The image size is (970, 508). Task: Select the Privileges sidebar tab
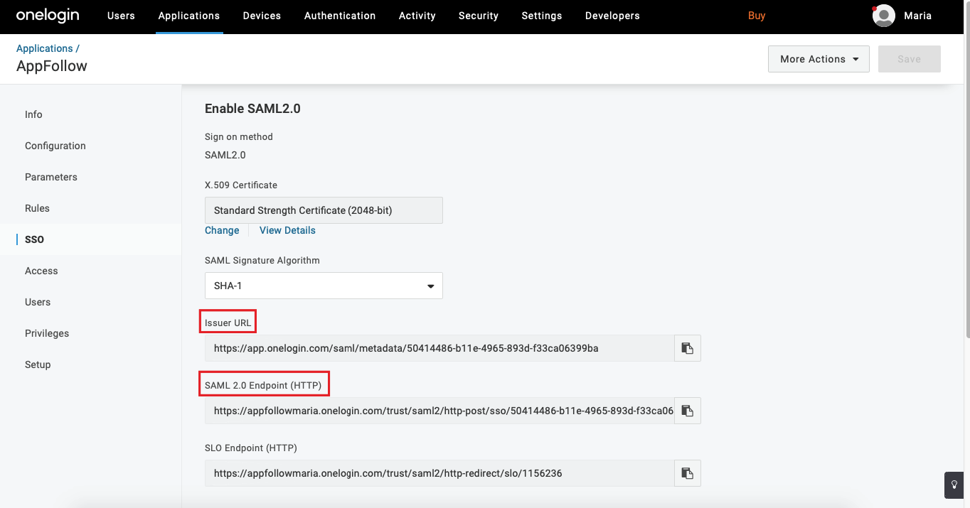[x=47, y=333]
